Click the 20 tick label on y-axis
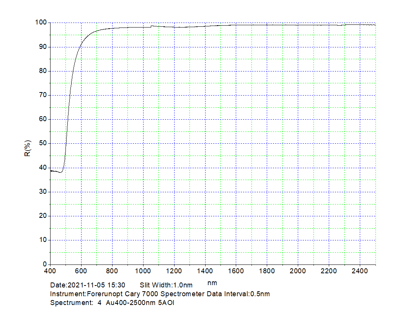Image resolution: width=413 pixels, height=318 pixels. tap(43, 216)
